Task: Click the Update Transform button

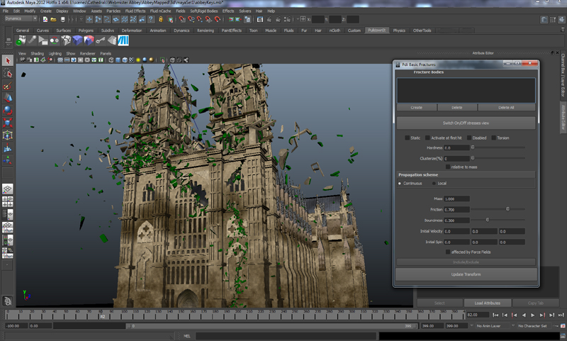Action: (466, 274)
